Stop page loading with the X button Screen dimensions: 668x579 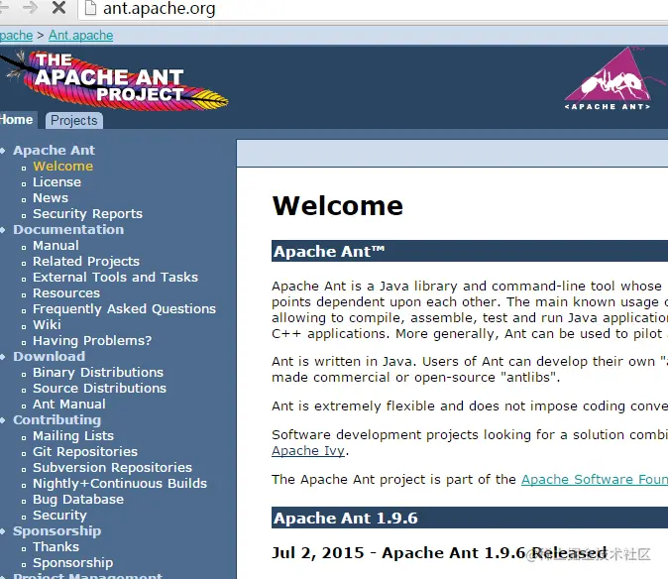(x=58, y=7)
